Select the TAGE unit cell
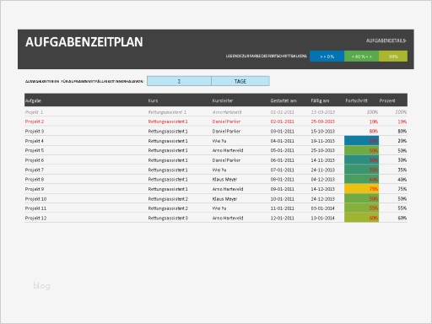 point(240,81)
